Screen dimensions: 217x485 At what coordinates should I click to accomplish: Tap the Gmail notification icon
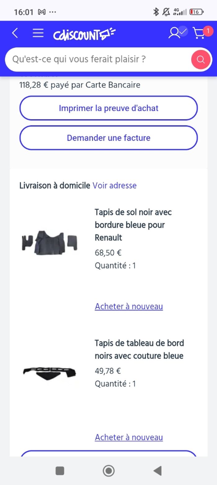(x=42, y=12)
